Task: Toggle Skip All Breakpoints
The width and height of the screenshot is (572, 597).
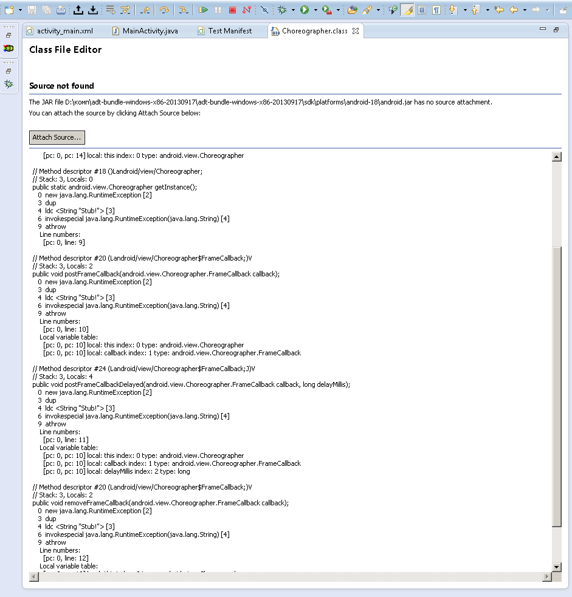Action: click(264, 10)
